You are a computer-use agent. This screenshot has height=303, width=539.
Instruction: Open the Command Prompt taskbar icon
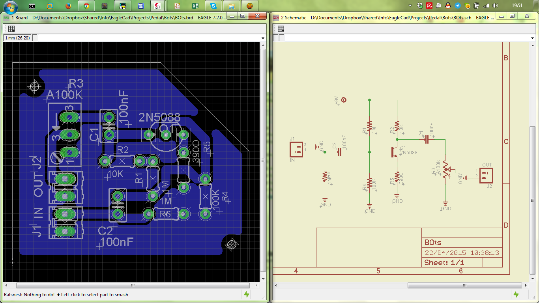(32, 6)
